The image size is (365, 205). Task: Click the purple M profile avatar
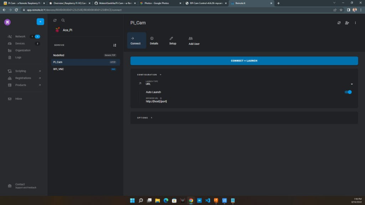pos(7,22)
